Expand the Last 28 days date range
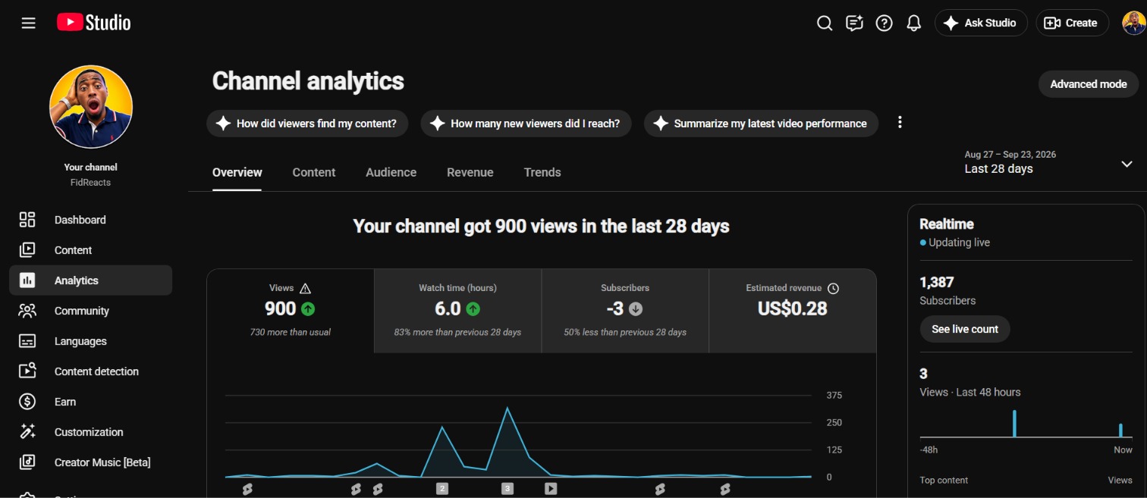This screenshot has height=498, width=1147. (1048, 162)
